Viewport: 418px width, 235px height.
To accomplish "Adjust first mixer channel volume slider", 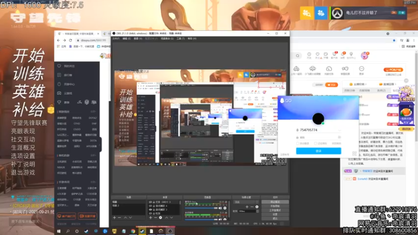I will pyautogui.click(x=201, y=208).
